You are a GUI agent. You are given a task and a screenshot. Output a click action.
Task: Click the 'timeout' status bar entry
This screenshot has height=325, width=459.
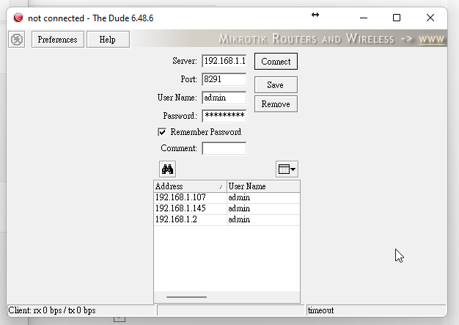[x=321, y=310]
